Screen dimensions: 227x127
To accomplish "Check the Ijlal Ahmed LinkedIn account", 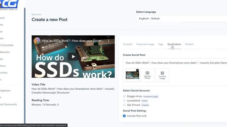I will point(124,105).
